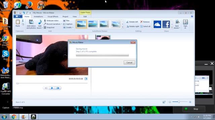Click the Cut scissors icon
This screenshot has width=215, height=120.
coord(23,21)
